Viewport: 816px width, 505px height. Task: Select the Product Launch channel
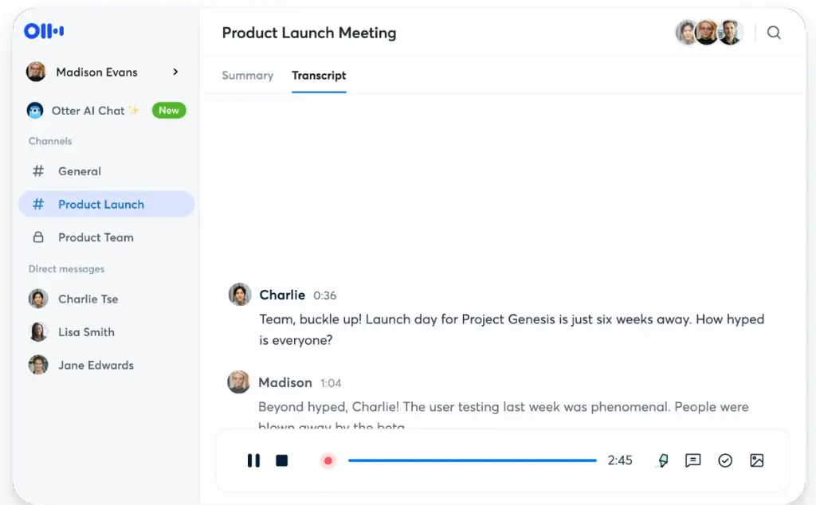click(x=100, y=205)
